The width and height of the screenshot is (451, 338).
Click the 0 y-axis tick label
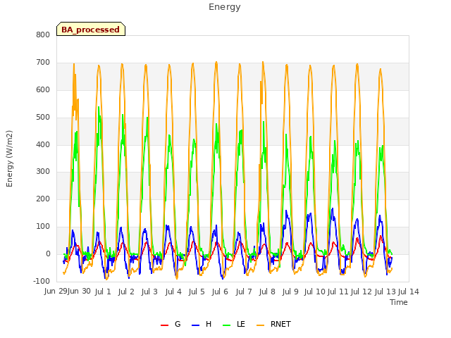click(x=48, y=254)
